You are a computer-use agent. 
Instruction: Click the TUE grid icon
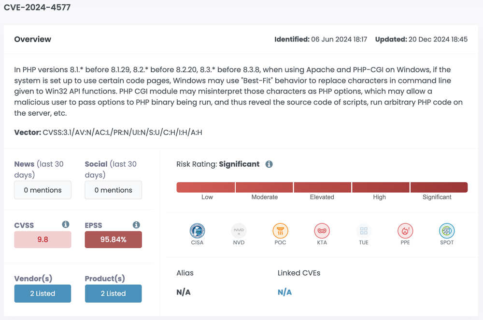click(x=364, y=231)
